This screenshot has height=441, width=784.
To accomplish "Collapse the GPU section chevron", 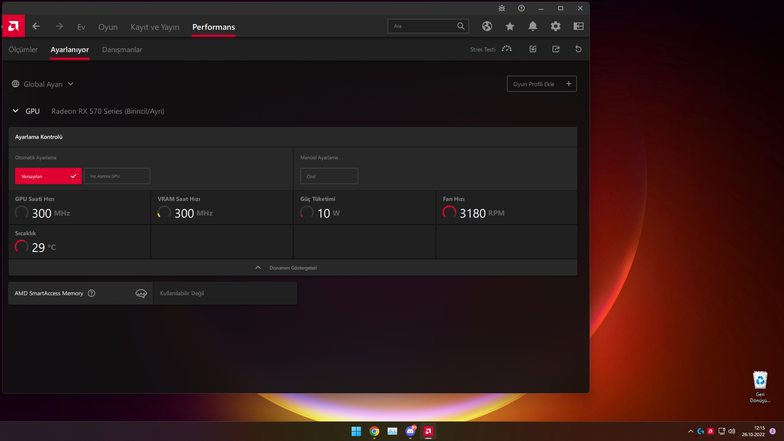I will (16, 111).
